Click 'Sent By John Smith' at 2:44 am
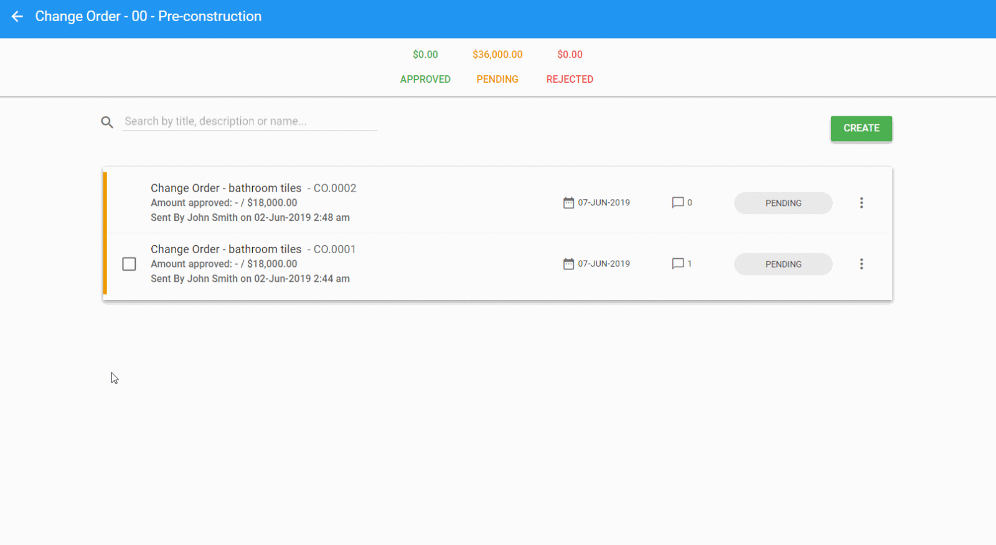This screenshot has width=996, height=545. click(250, 279)
